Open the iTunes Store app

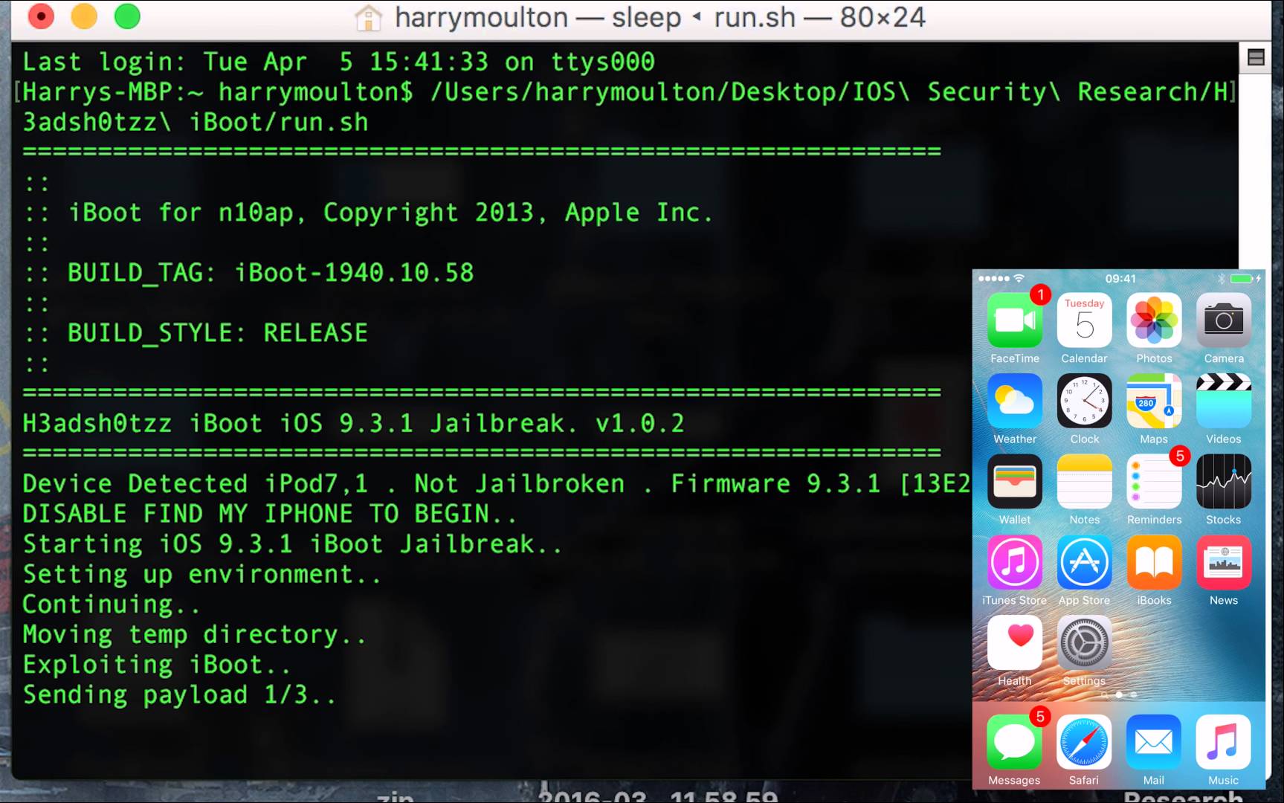(x=1014, y=562)
